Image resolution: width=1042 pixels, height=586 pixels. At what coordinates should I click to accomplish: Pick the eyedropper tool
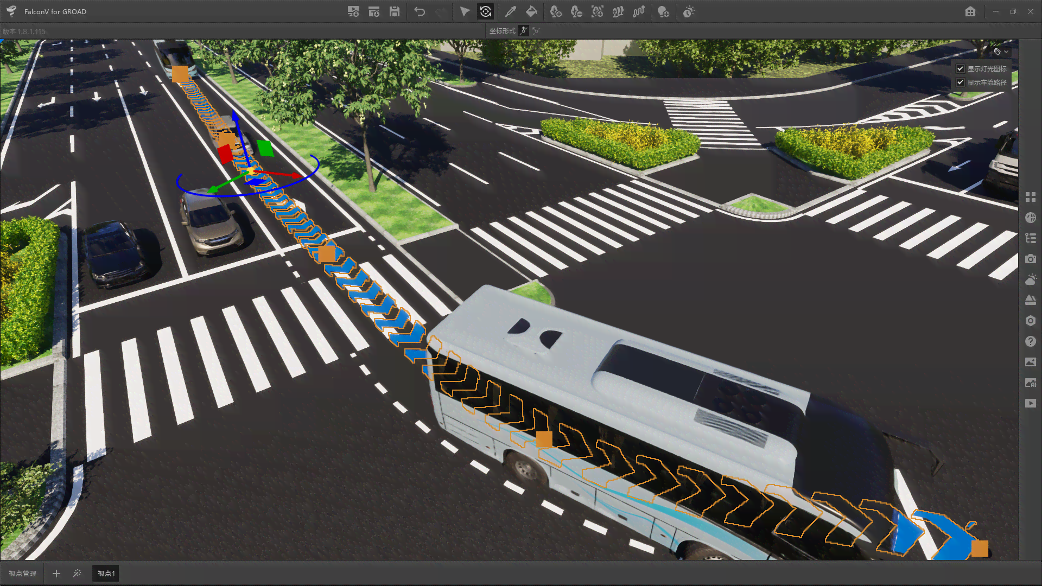pos(511,11)
